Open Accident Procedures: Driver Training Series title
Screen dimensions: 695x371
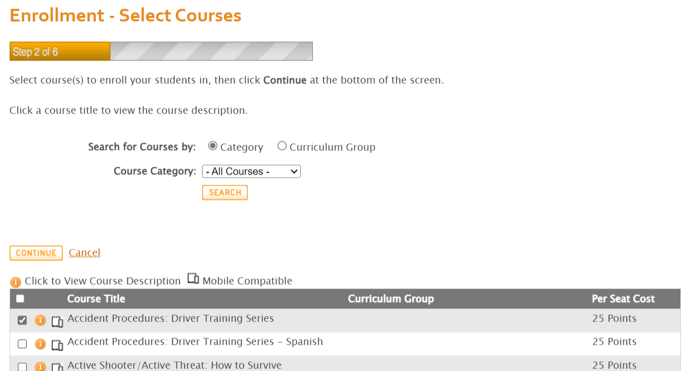(170, 319)
